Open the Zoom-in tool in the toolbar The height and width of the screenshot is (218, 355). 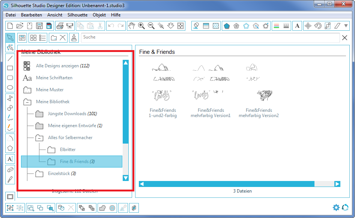point(141,26)
